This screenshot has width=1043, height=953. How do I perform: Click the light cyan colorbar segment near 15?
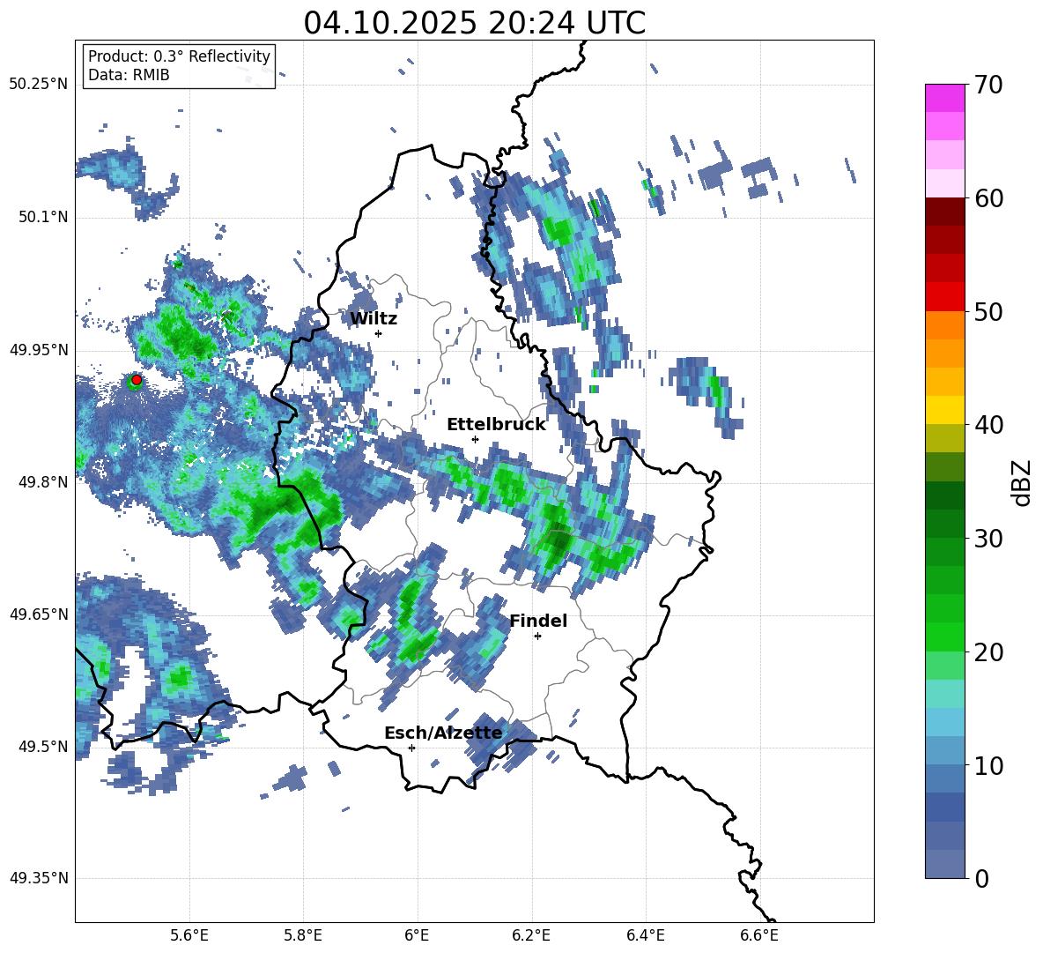tap(944, 694)
